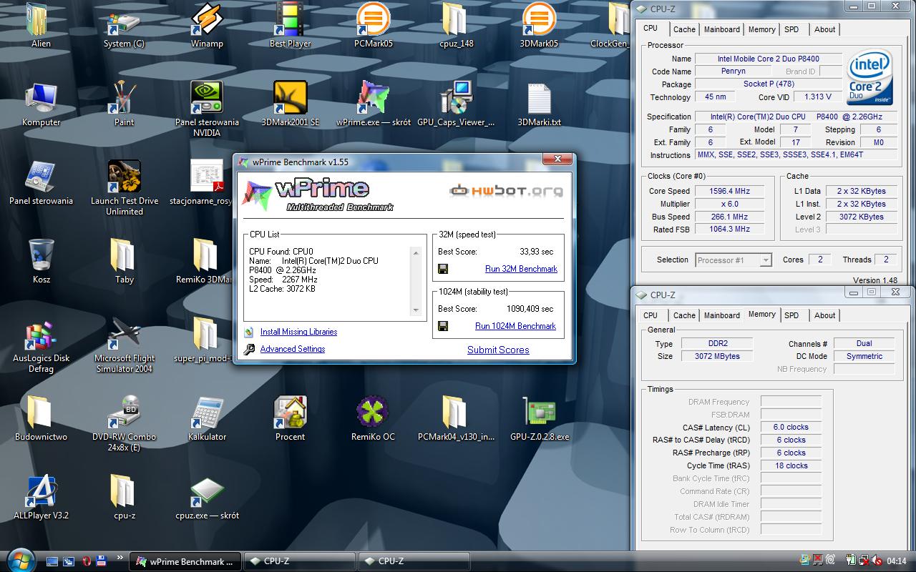916x572 pixels.
Task: Click the system clock 04:14
Action: (897, 561)
